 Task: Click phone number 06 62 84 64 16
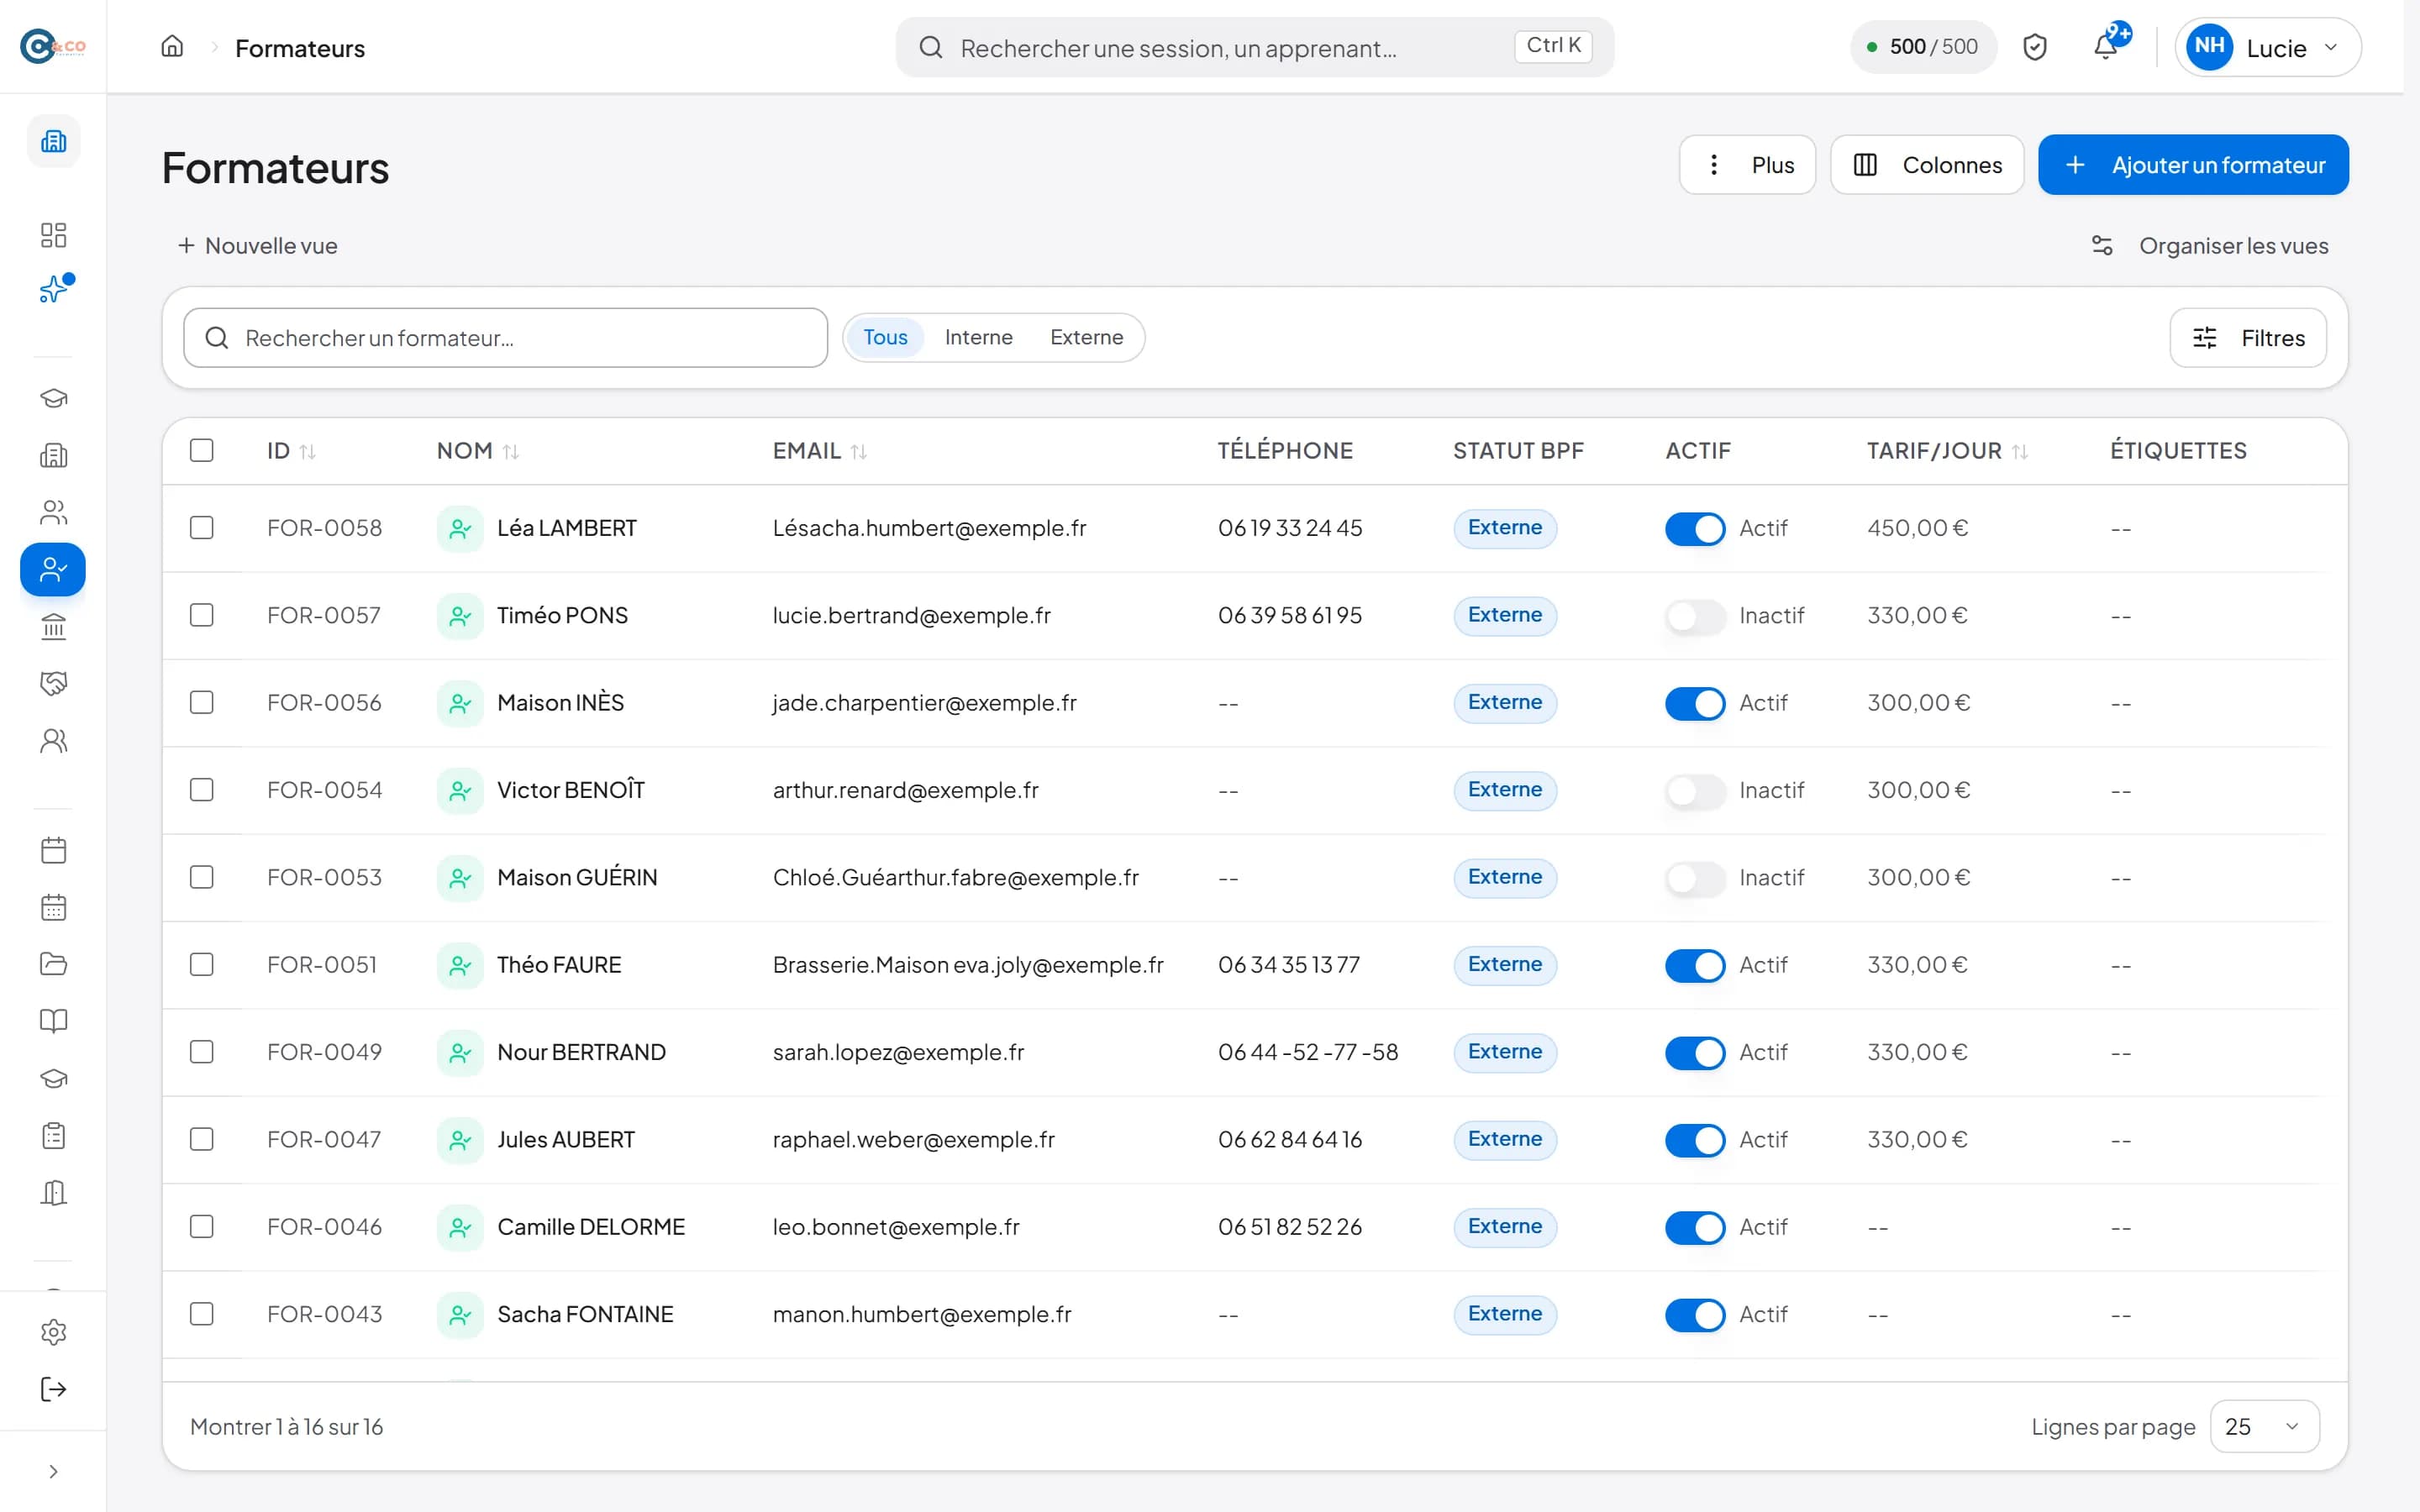pyautogui.click(x=1290, y=1140)
